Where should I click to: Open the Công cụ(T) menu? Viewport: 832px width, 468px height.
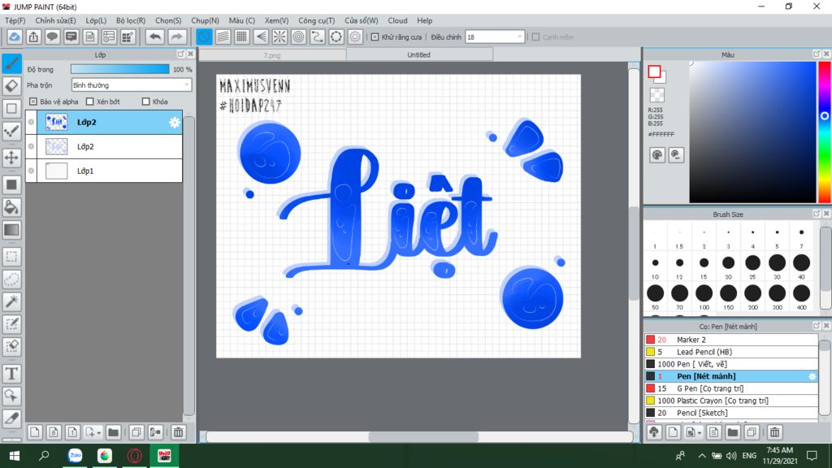coord(316,20)
